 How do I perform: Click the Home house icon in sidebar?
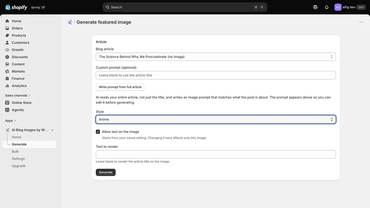click(x=7, y=21)
